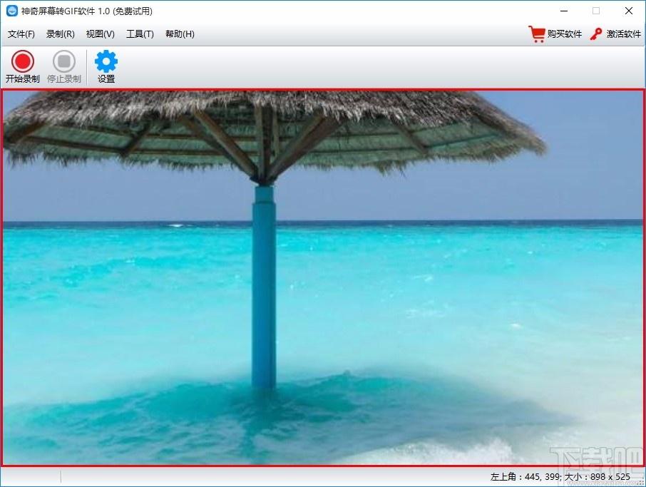
Task: Click the 激活软件 text link
Action: tap(623, 34)
